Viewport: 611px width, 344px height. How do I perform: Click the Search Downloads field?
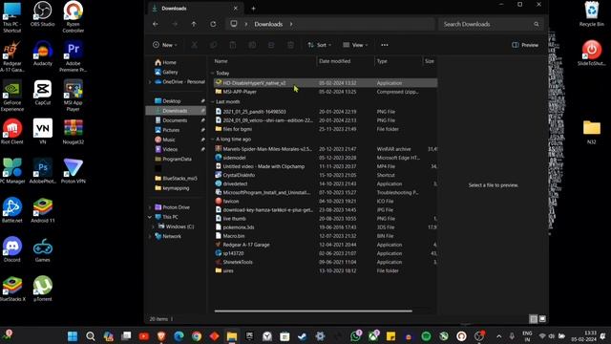pos(491,24)
